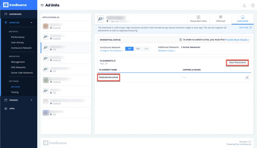Open the ironSource Network report
The width and height of the screenshot is (257, 148).
pyautogui.click(x=21, y=48)
